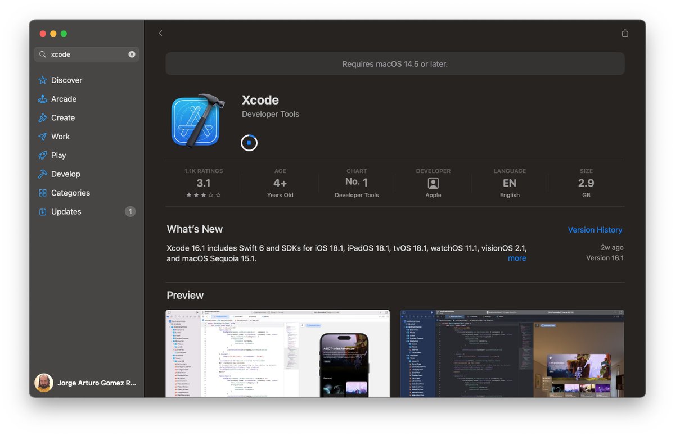Open Version History link
Image resolution: width=675 pixels, height=436 pixels.
tap(595, 230)
